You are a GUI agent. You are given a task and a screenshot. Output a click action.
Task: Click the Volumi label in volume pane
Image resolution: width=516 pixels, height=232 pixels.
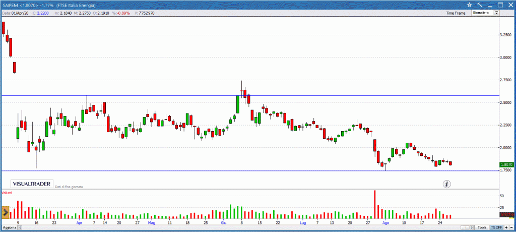(x=6, y=193)
